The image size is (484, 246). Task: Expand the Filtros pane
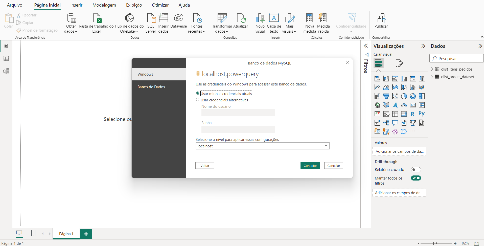pyautogui.click(x=366, y=46)
